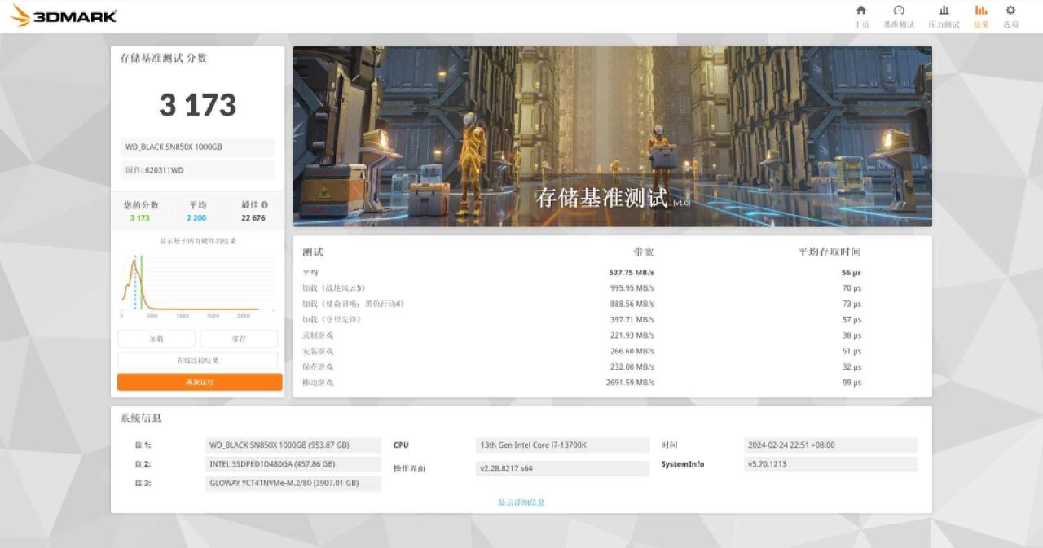The image size is (1043, 548).
Task: Click the 加载 (Load) button
Action: 156,339
